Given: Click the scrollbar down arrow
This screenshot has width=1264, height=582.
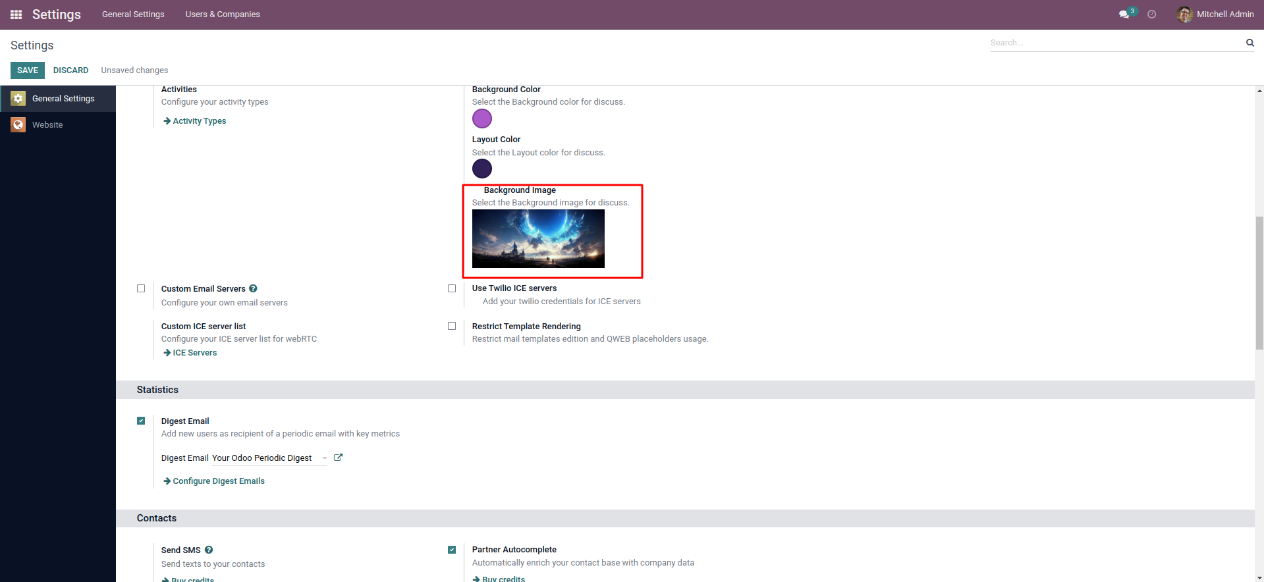Looking at the screenshot, I should click(1259, 577).
